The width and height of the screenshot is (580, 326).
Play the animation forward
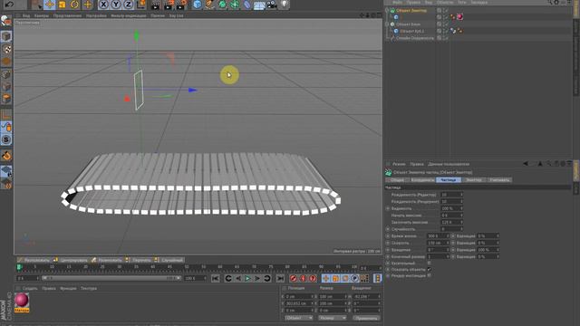point(247,278)
